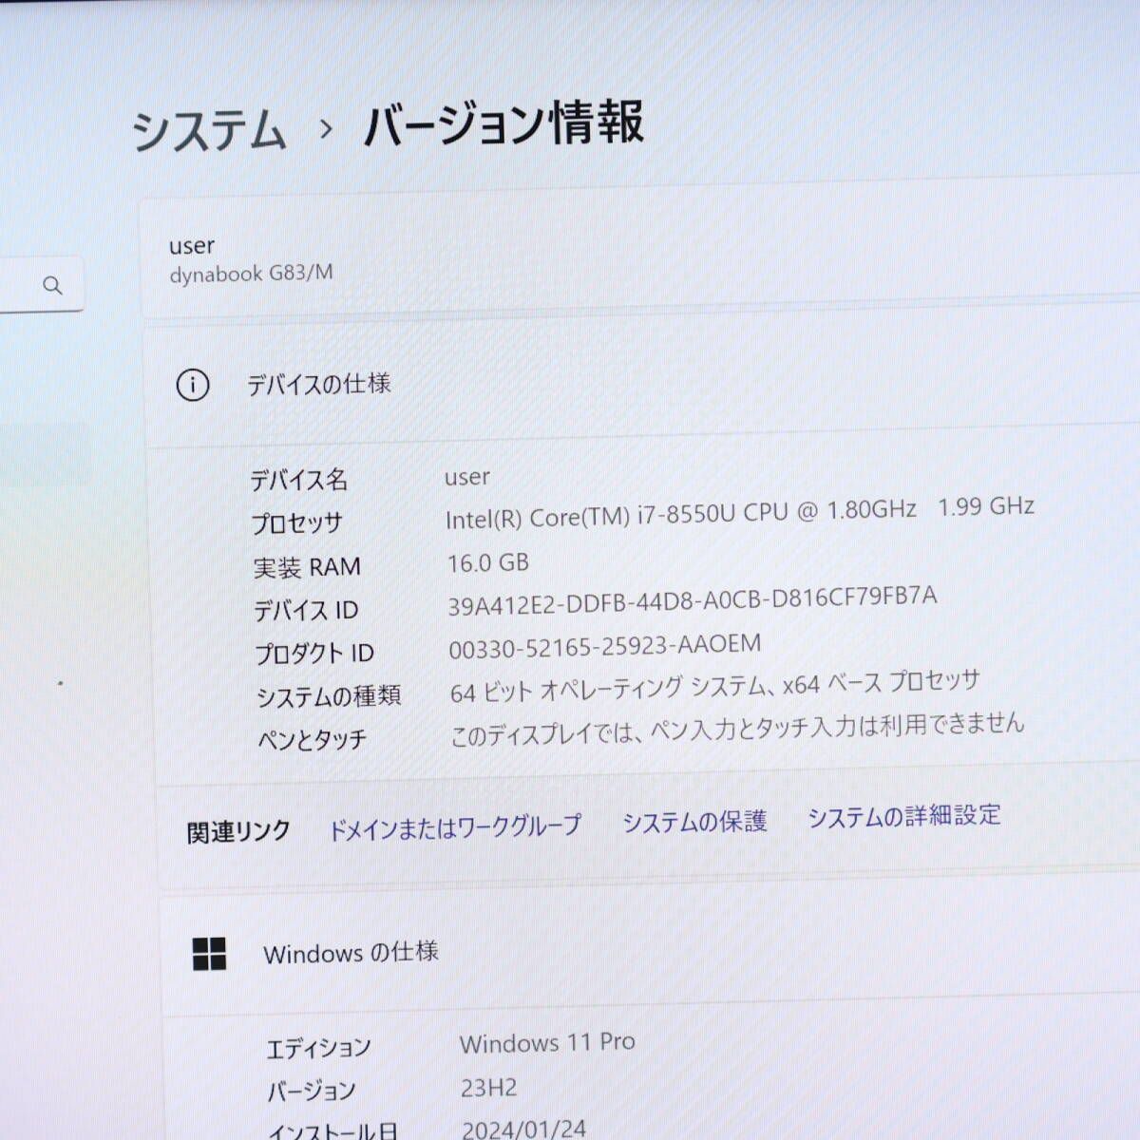The image size is (1140, 1140).
Task: Select the 16.0 GB RAM value
Action: [488, 562]
